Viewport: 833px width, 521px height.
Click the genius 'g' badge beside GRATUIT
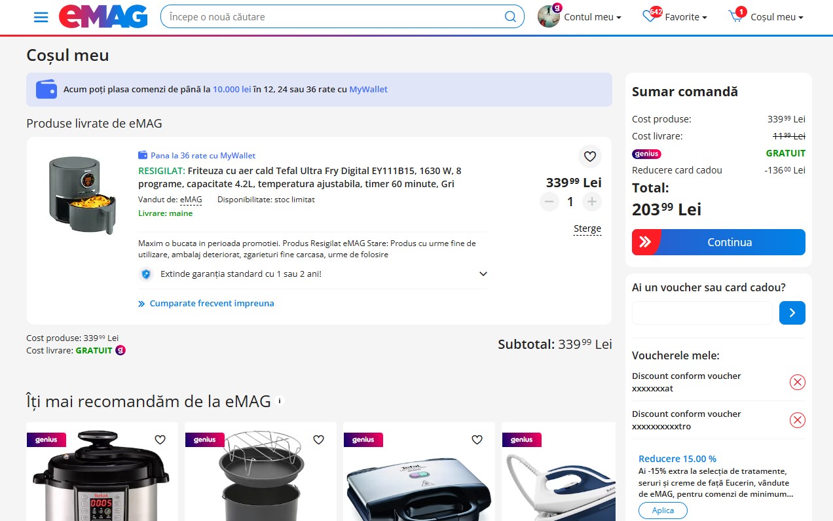coord(120,350)
